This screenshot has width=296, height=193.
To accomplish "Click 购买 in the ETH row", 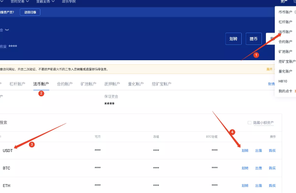I will (x=272, y=186).
